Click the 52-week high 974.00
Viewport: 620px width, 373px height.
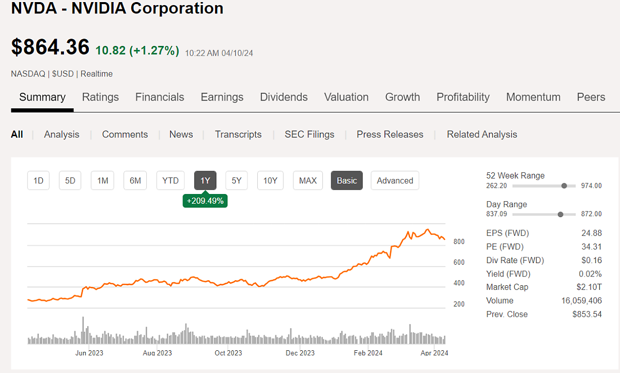tap(592, 186)
